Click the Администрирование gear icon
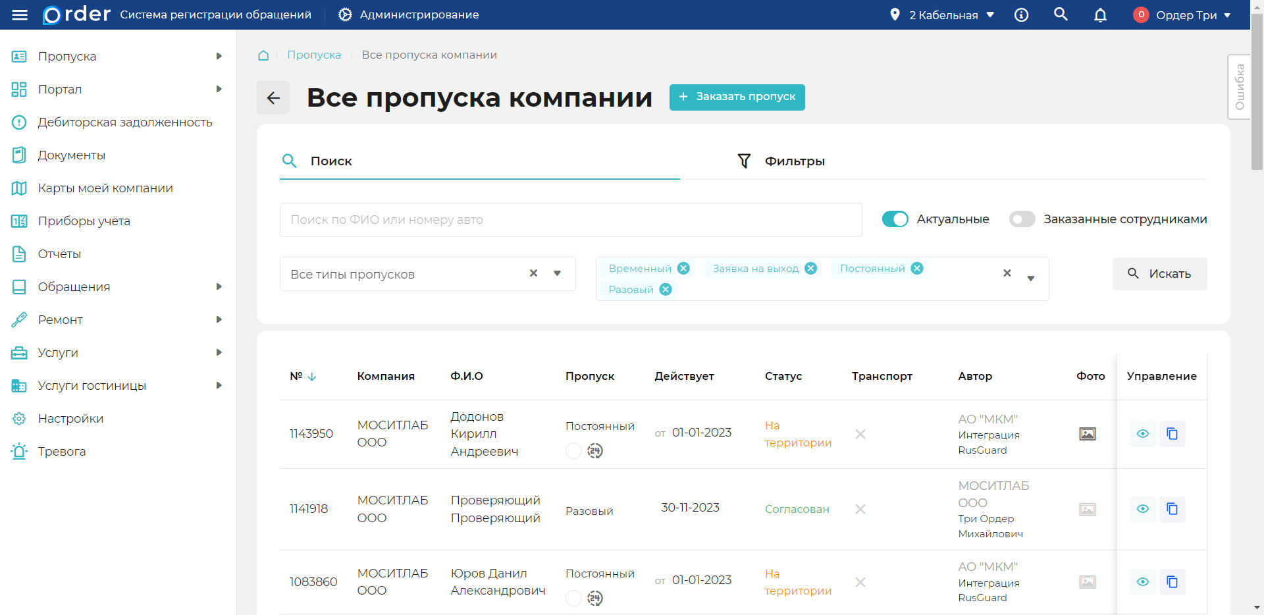The height and width of the screenshot is (615, 1264). tap(345, 14)
